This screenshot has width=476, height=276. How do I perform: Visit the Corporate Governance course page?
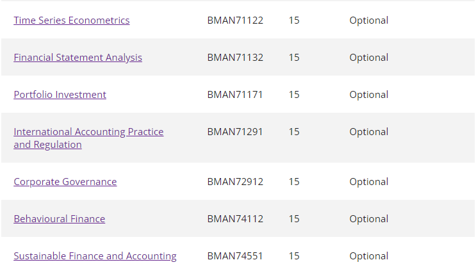click(x=65, y=182)
